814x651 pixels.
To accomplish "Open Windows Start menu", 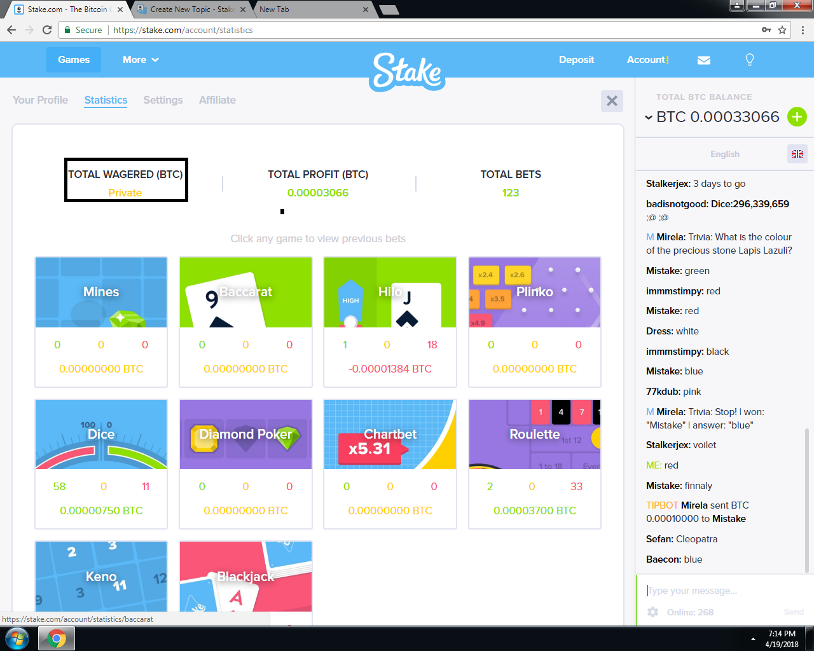I will [x=17, y=638].
